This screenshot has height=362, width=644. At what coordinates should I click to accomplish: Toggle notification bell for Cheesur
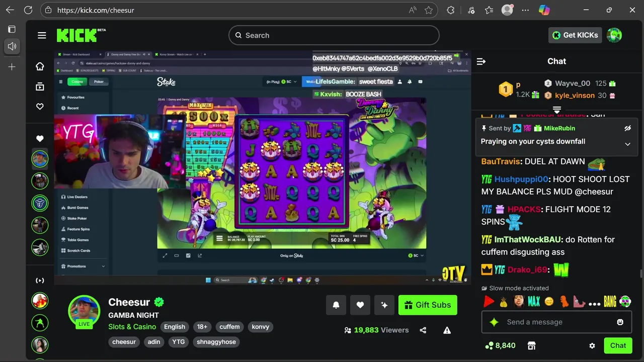(x=336, y=305)
